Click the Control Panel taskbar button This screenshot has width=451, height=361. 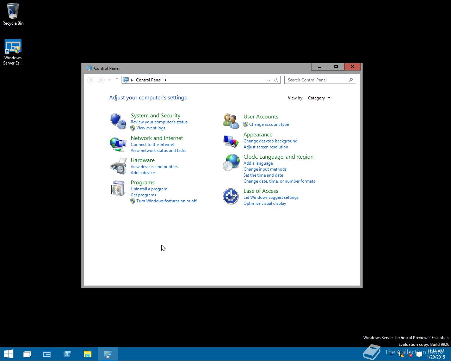coord(108,354)
